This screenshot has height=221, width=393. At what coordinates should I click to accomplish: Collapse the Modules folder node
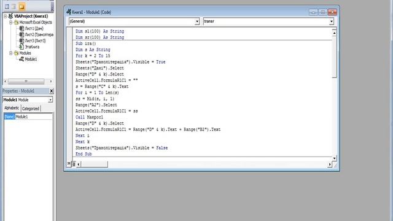[x=11, y=53]
